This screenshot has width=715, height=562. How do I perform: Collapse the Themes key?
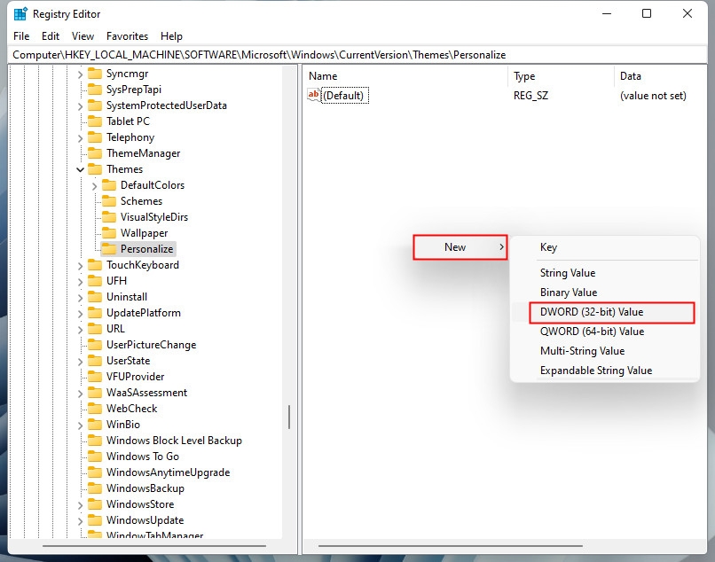80,169
